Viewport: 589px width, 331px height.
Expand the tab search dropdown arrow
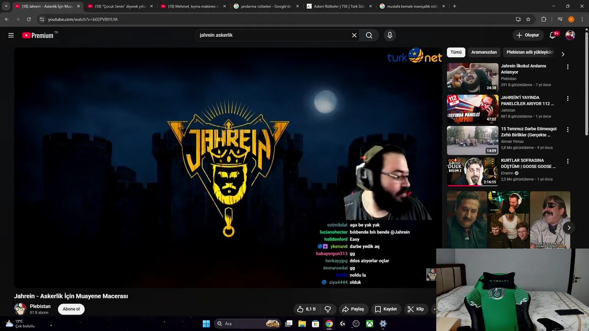[6, 6]
